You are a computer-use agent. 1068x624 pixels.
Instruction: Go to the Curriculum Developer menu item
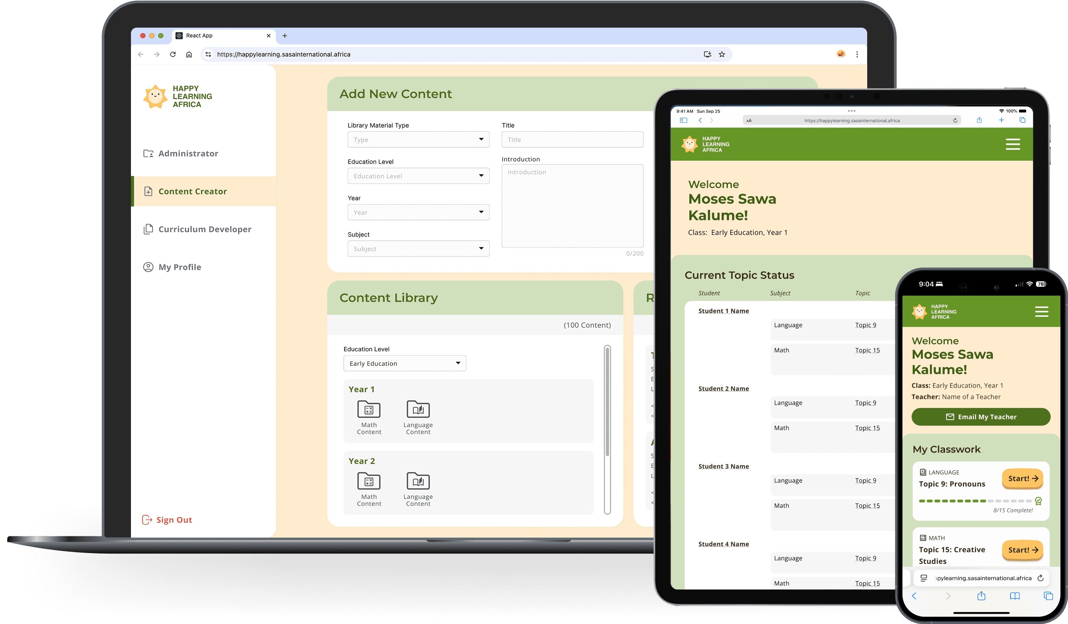[x=204, y=229]
